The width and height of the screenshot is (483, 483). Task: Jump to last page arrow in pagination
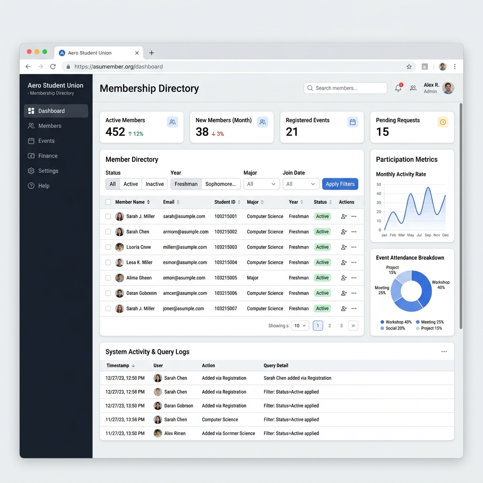click(x=353, y=325)
